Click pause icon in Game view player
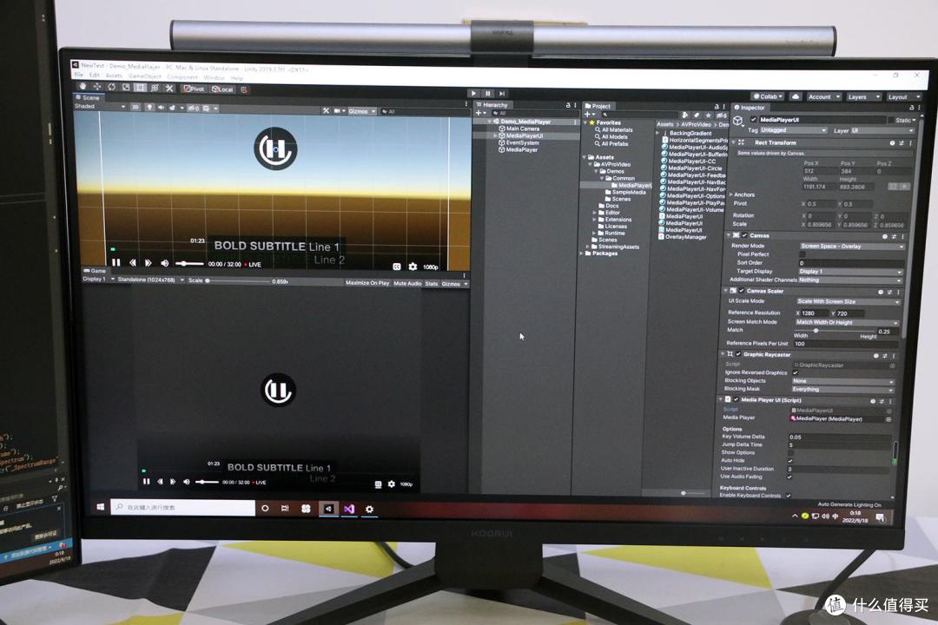Screen dimensions: 938x625 (x=146, y=481)
